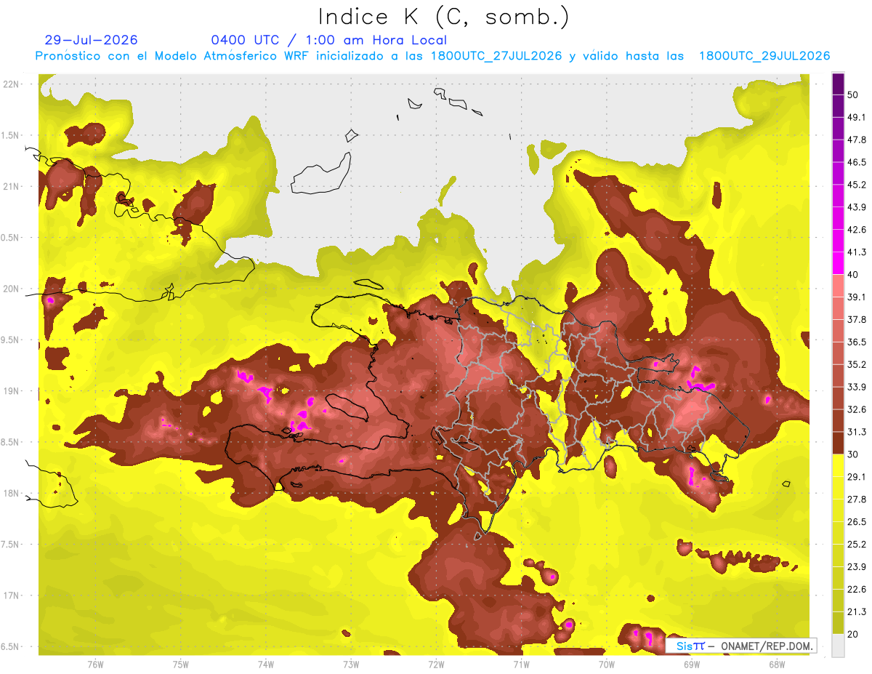The width and height of the screenshot is (872, 674).
Task: Click "0400 UTC / 1:00 am Hora Local" text
Action: (328, 40)
